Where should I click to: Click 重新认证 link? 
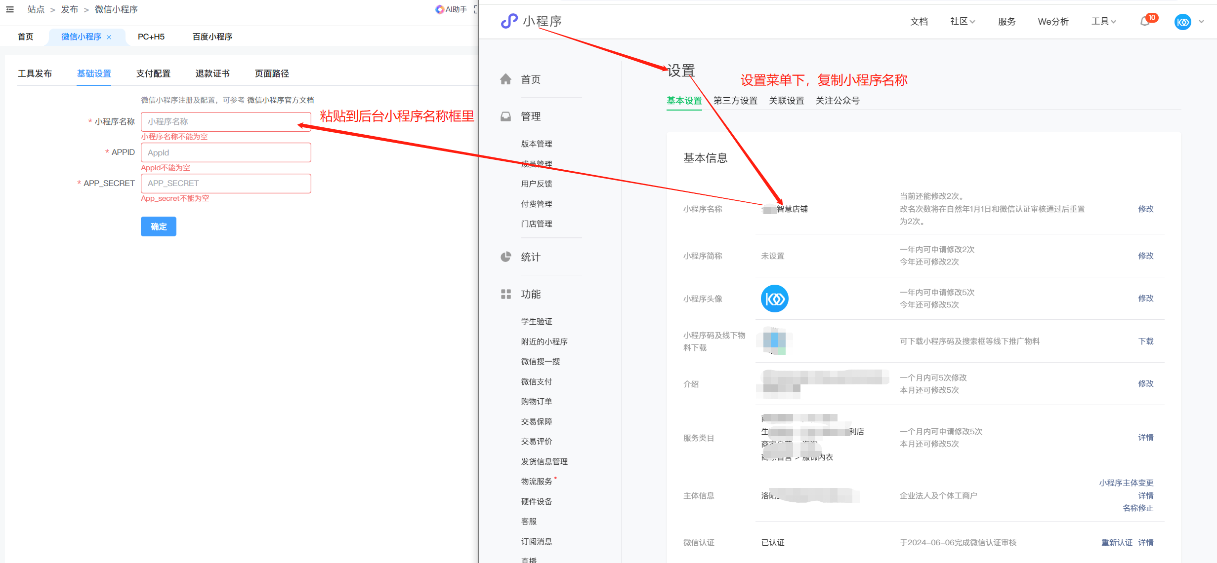[1117, 542]
